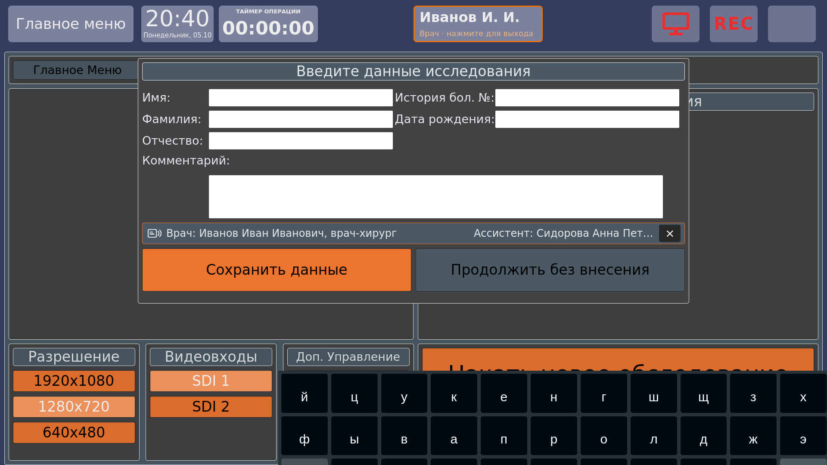Tap the к key on the keyboard
This screenshot has height=465, width=827.
[x=454, y=393]
